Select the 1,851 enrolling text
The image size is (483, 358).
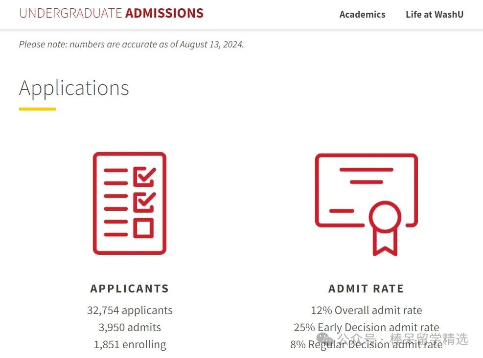130,344
